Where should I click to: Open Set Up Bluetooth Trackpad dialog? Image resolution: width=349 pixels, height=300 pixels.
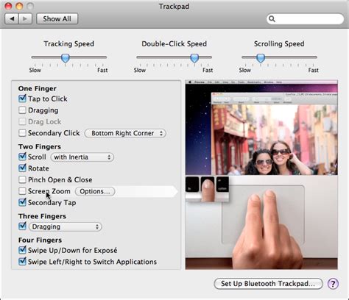[x=268, y=284]
